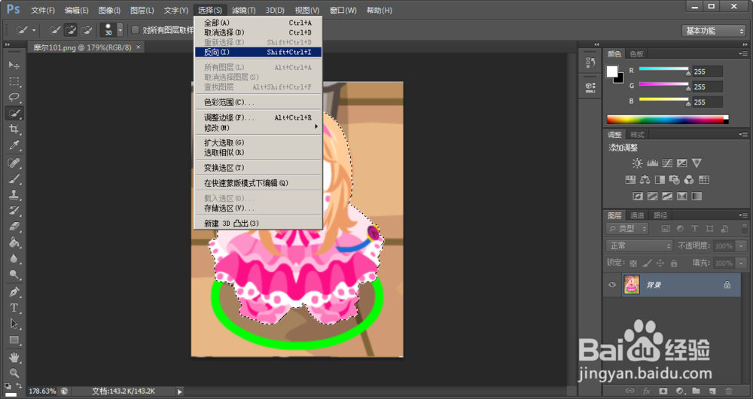Image resolution: width=753 pixels, height=399 pixels.
Task: Switch to the Channels tab
Action: point(637,215)
